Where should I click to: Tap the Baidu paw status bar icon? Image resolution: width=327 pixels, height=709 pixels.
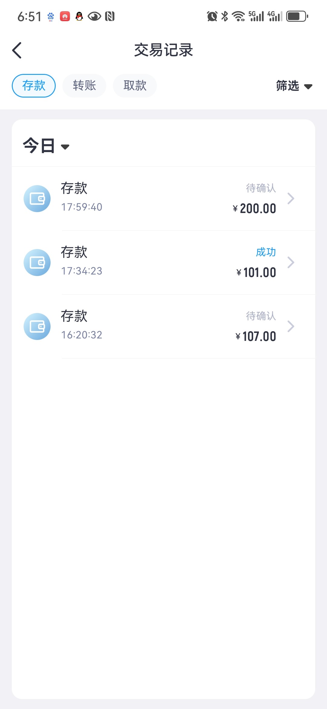[x=51, y=16]
